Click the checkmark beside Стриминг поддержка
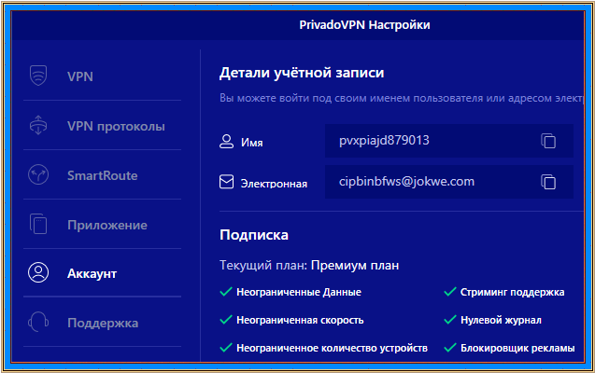Screen dimensions: 595x373 tap(450, 292)
